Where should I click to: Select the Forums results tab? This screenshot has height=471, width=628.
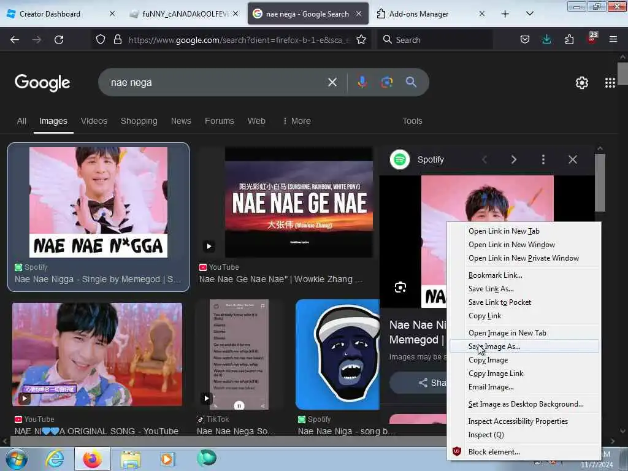click(x=220, y=121)
